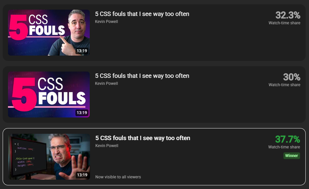Open Kevin Powell channel on winner card
Screen dimensions: 309x189
(107, 146)
